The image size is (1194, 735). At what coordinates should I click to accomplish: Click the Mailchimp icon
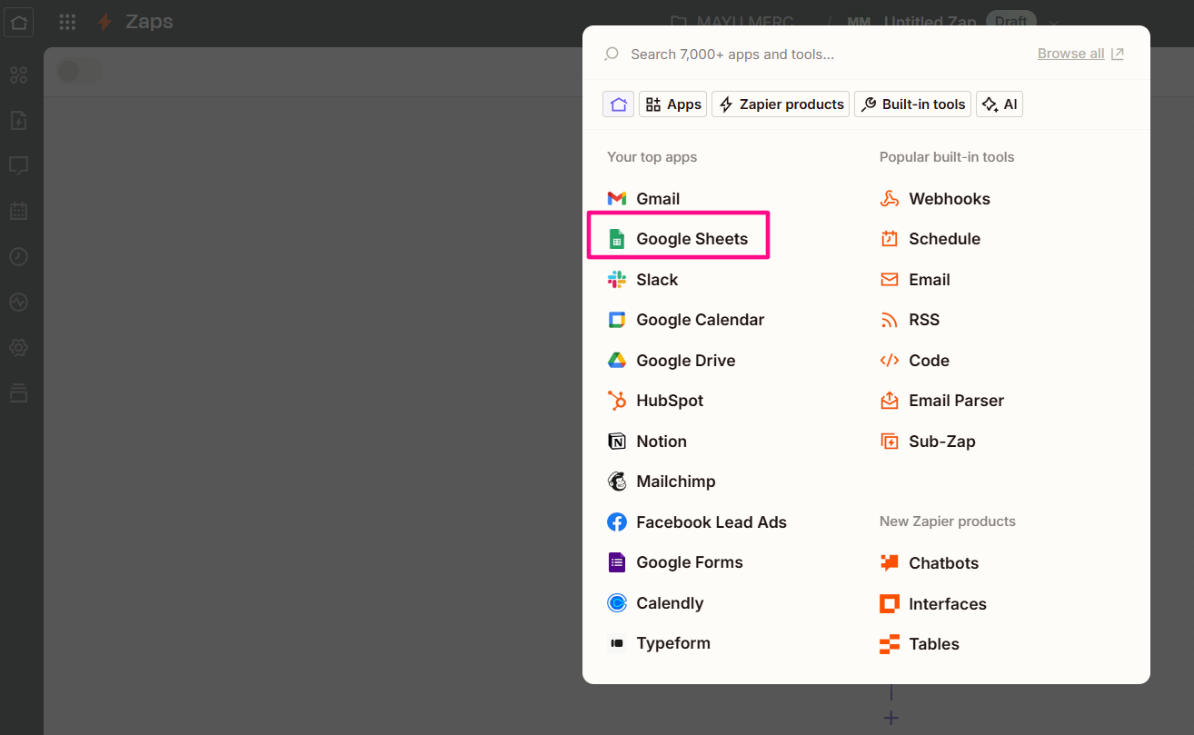tap(617, 482)
